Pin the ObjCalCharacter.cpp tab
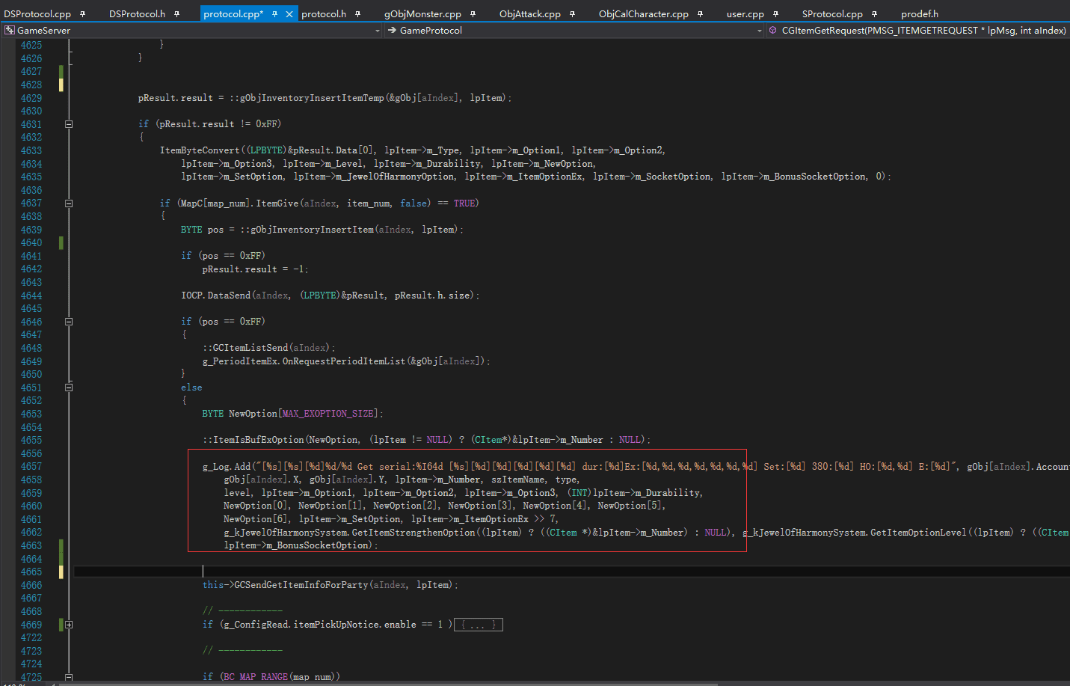 tap(700, 13)
